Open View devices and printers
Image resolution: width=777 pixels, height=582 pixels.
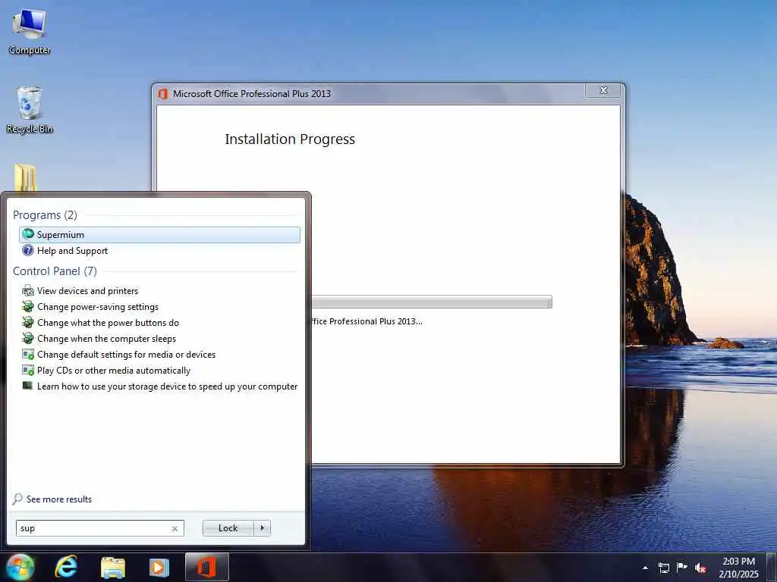click(87, 291)
